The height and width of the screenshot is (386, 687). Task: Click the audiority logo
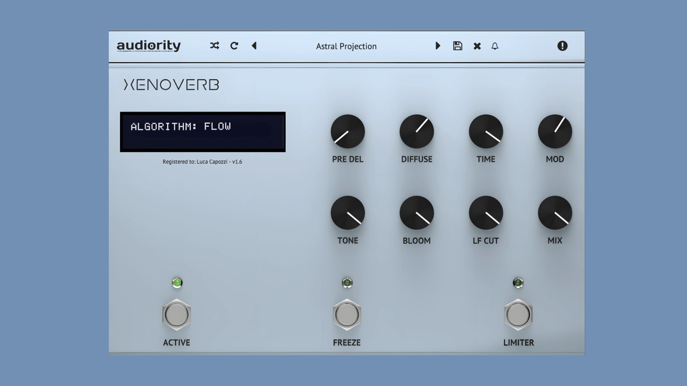click(x=149, y=46)
